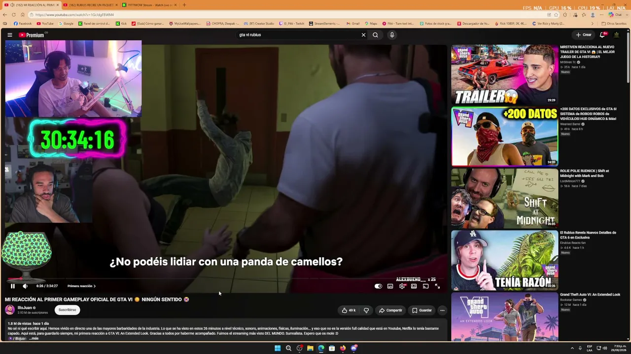Viewport: 631px width, 354px height.
Task: Open Kick bookmark
Action: (x=121, y=24)
